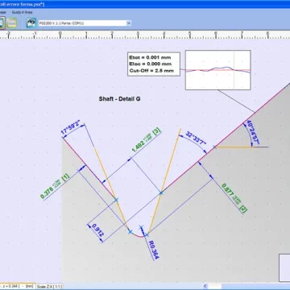
Task: Click the [mm] units indicator in status bar
Action: (x=30, y=286)
